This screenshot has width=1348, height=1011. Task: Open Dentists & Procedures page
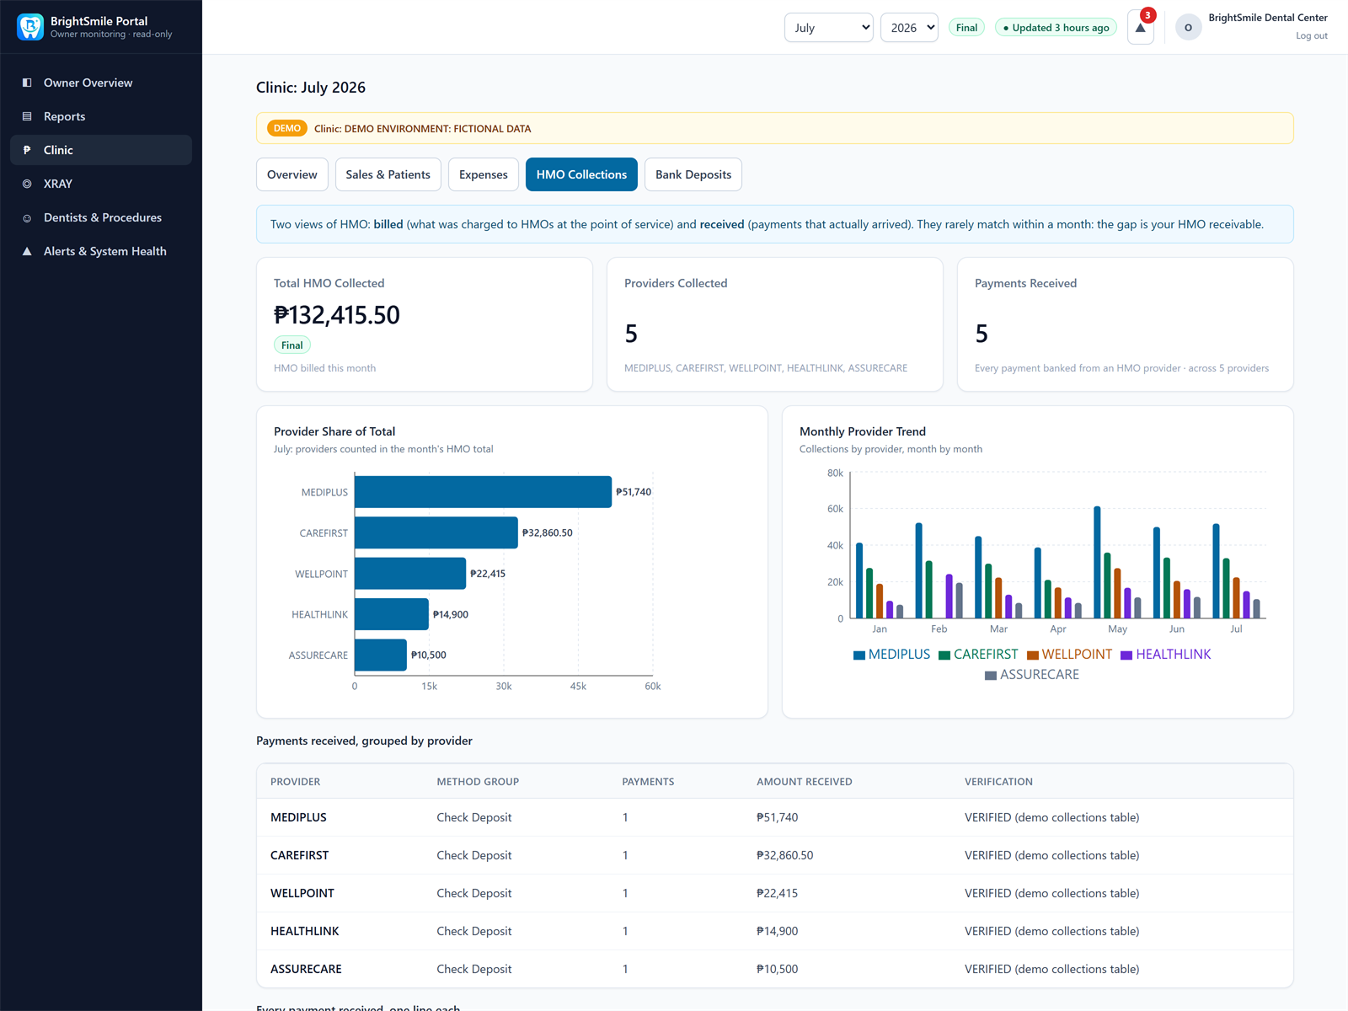pyautogui.click(x=101, y=217)
